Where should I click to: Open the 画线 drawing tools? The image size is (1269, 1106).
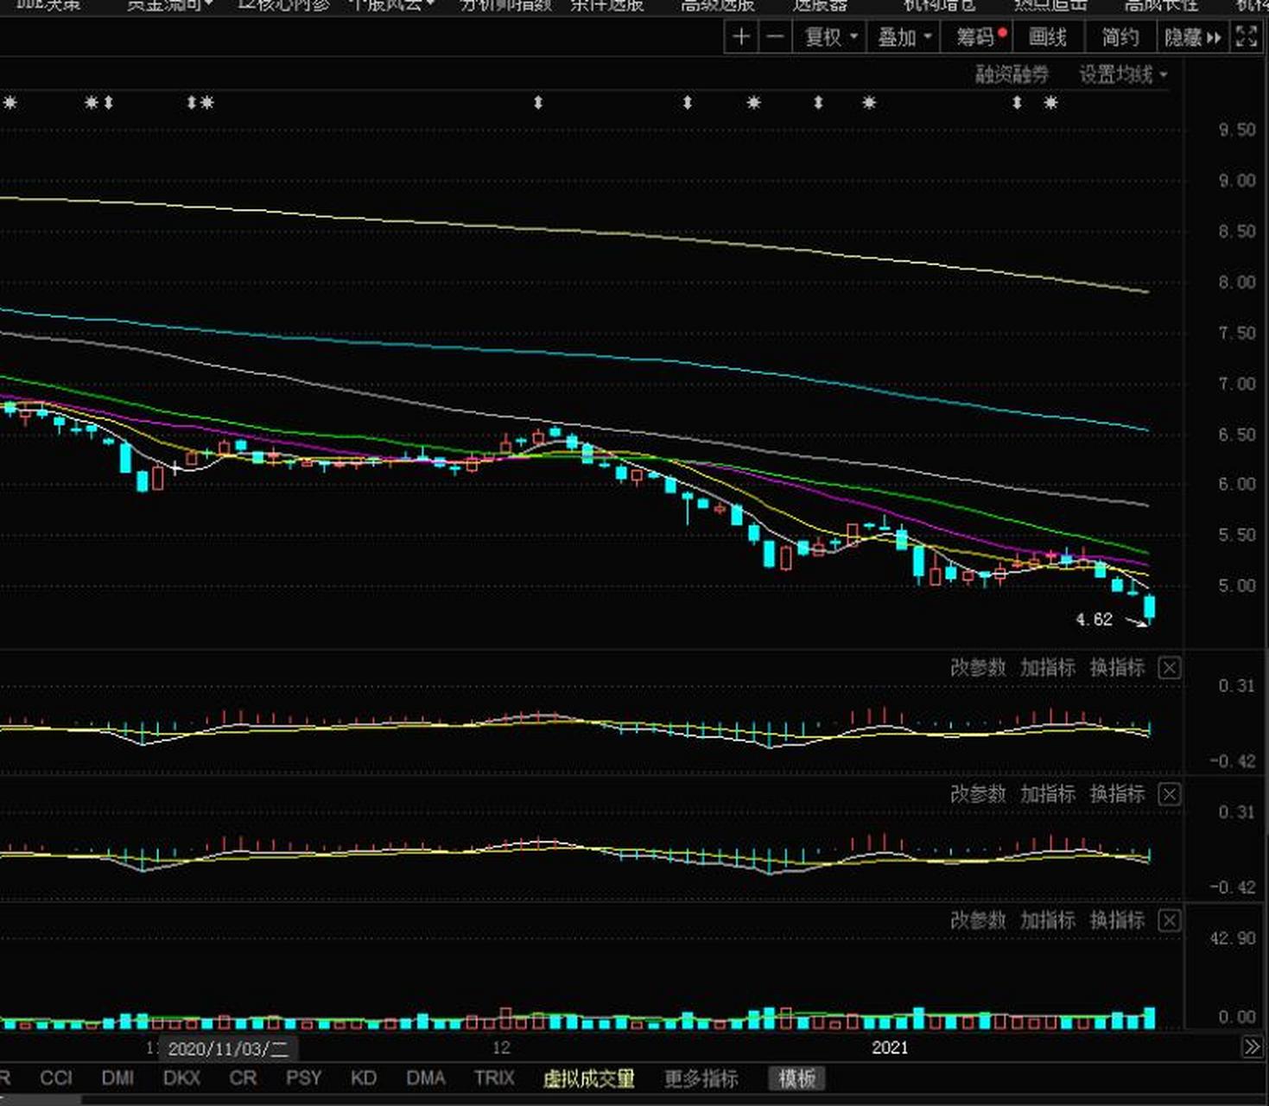click(x=1048, y=37)
